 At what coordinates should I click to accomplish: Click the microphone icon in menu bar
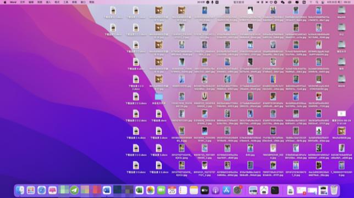(212, 2)
